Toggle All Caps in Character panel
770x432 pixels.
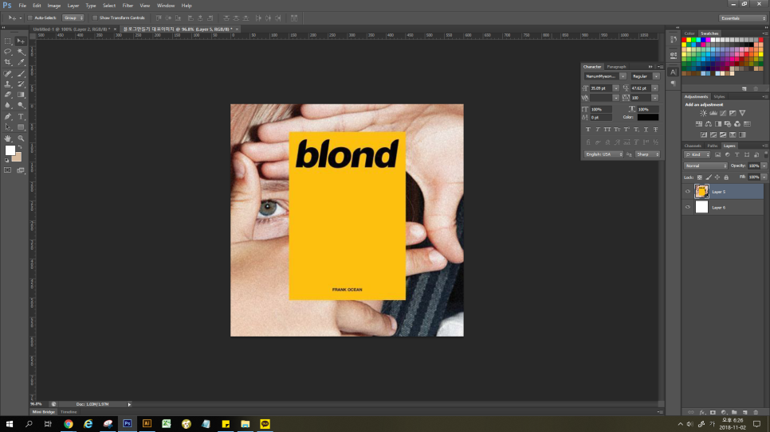coord(607,130)
